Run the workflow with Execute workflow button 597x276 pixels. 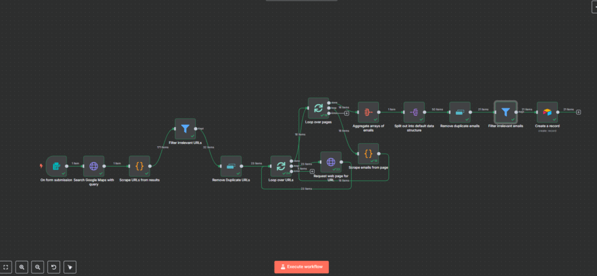click(301, 267)
